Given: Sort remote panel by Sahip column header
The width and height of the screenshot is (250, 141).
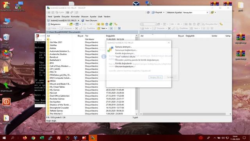Looking at the screenshot, I should pyautogui.click(x=228, y=36).
